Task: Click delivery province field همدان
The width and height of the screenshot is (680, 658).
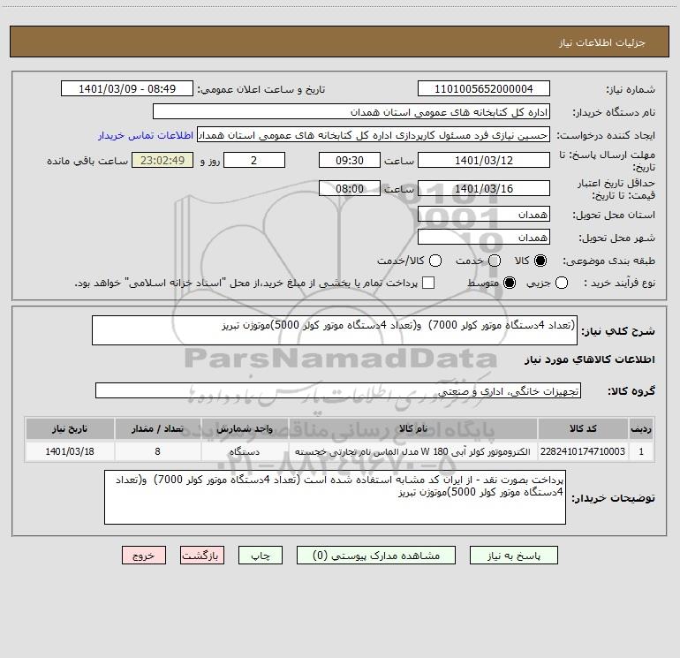Action: coord(484,214)
